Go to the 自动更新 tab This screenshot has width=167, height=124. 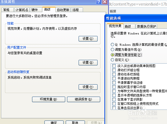63,10
